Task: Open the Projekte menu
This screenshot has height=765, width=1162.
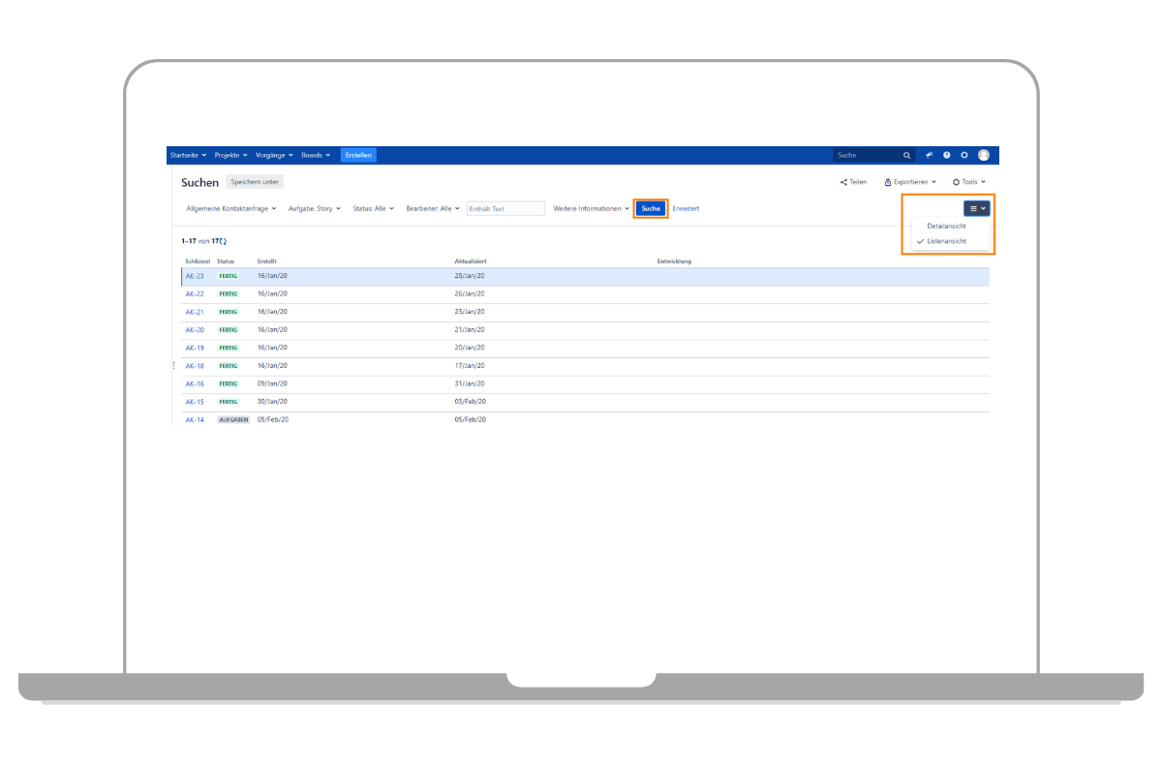Action: coord(230,155)
